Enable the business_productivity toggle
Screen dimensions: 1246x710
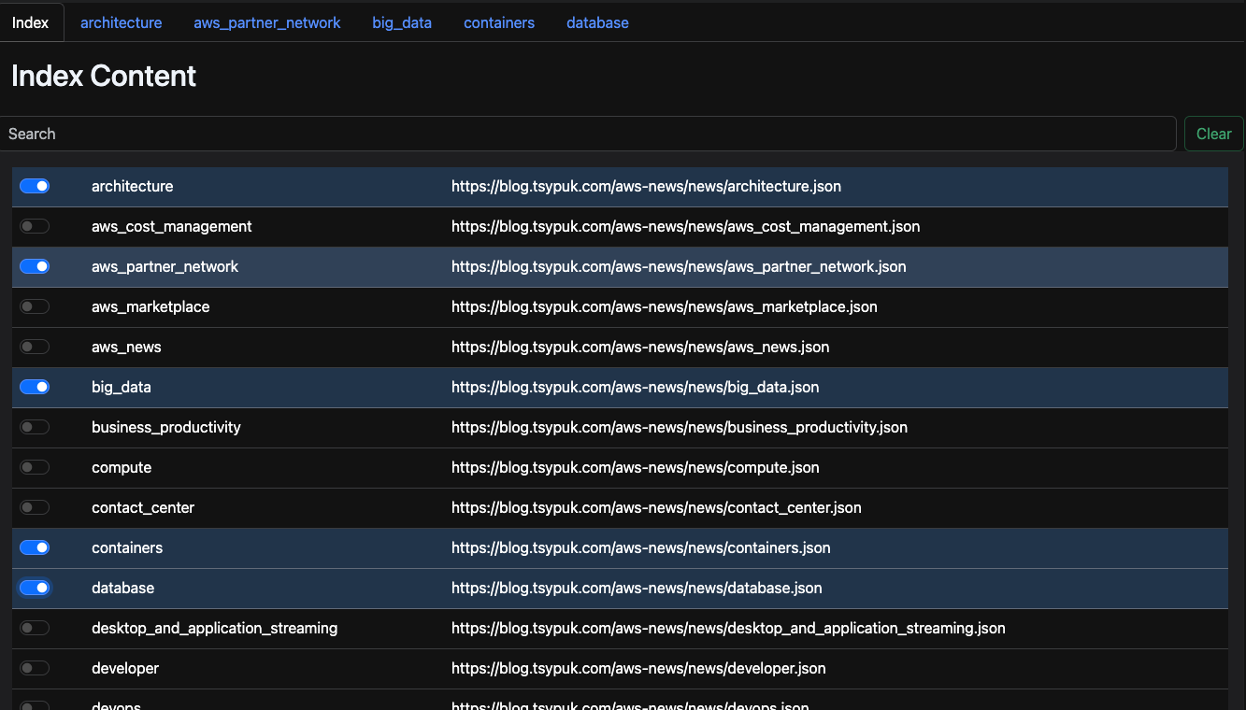coord(35,427)
